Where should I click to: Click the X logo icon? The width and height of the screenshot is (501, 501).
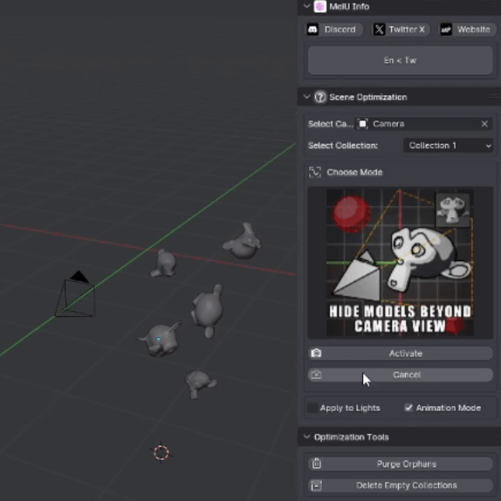(x=380, y=30)
